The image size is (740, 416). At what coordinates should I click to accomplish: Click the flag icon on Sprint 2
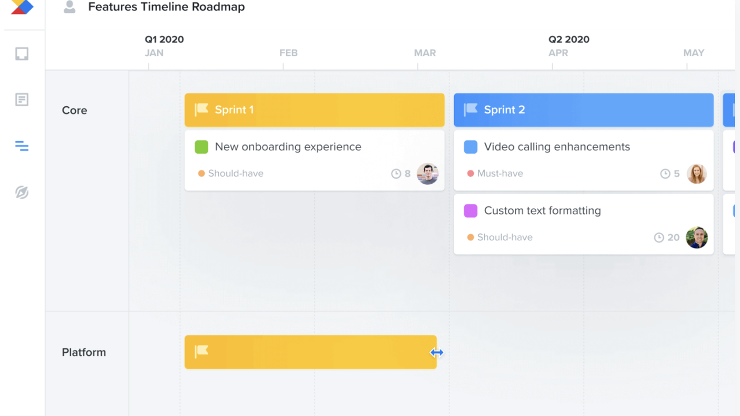(x=470, y=109)
